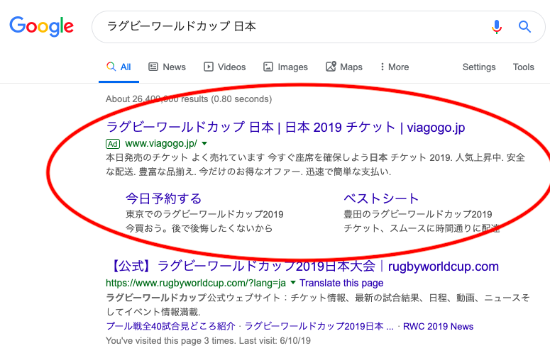550x353 pixels.
Task: Click the 東京でのラグビーワールドカップ2019 description text
Action: click(204, 214)
